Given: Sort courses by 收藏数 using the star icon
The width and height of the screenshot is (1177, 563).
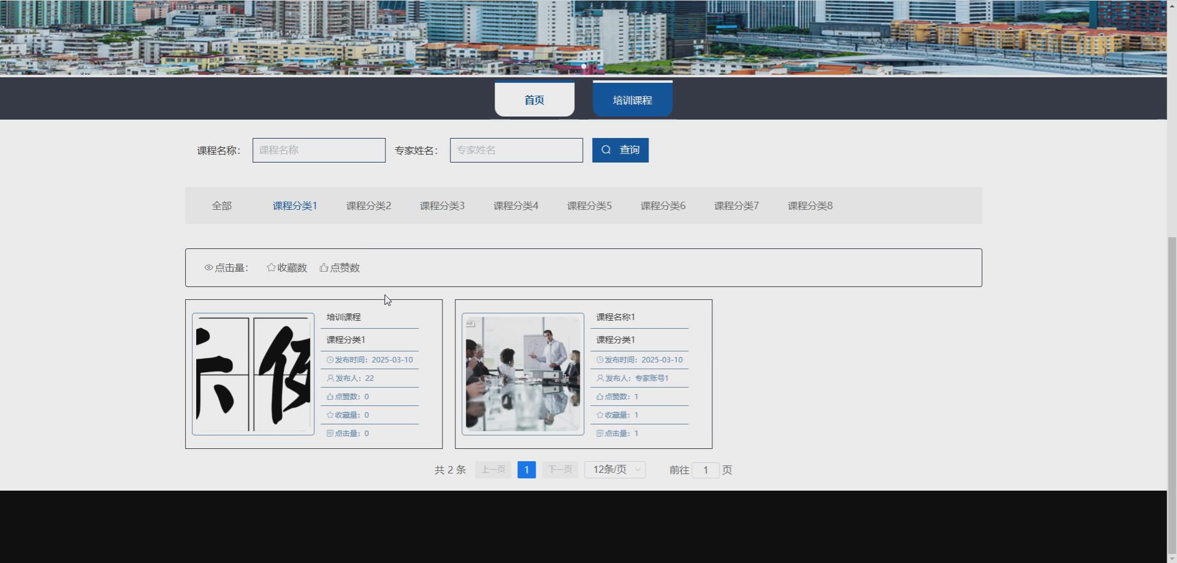Looking at the screenshot, I should coord(270,267).
